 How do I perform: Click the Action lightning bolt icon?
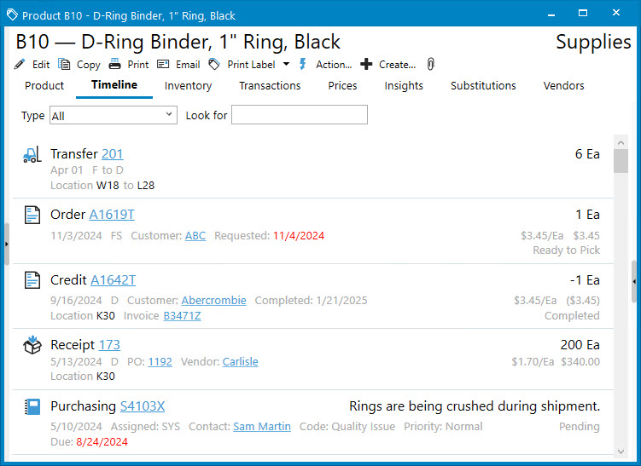pyautogui.click(x=302, y=65)
